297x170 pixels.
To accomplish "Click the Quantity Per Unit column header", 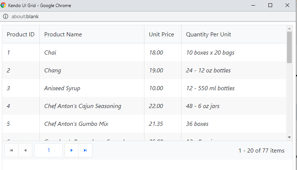I will [234, 34].
